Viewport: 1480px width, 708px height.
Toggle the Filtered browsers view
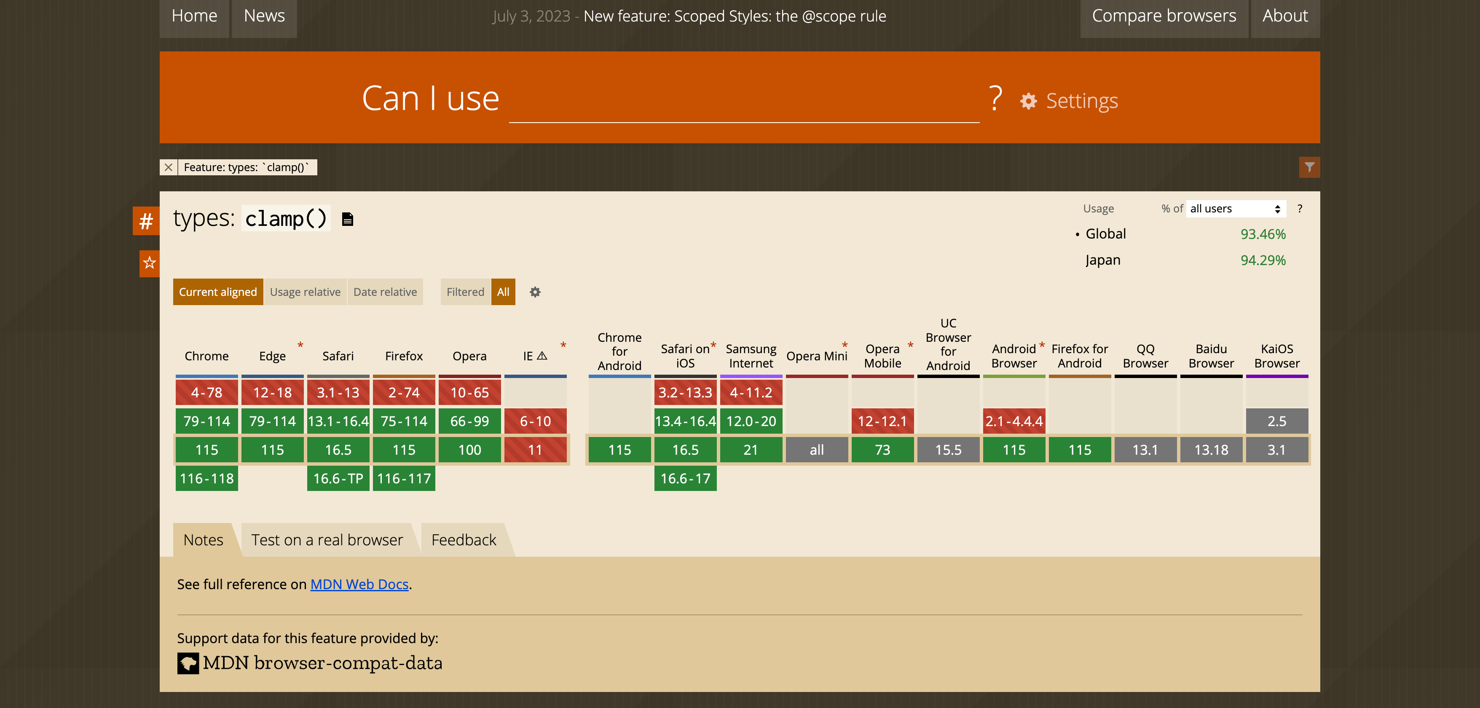coord(465,292)
